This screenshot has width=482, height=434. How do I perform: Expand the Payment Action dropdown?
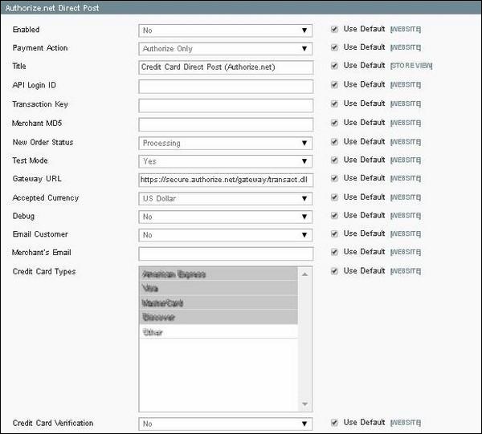click(x=225, y=49)
